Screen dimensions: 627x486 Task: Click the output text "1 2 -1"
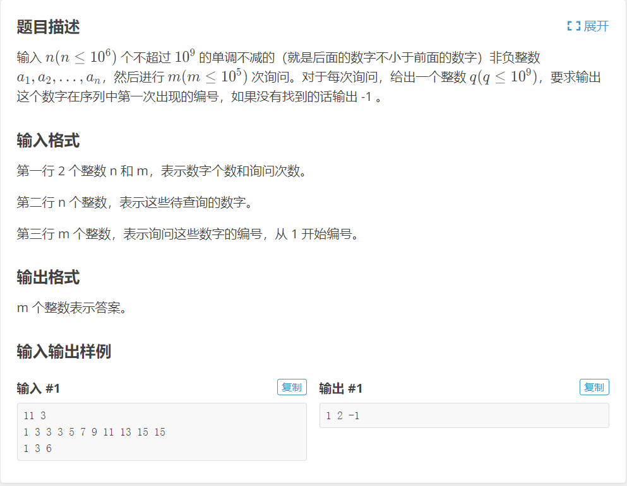343,415
